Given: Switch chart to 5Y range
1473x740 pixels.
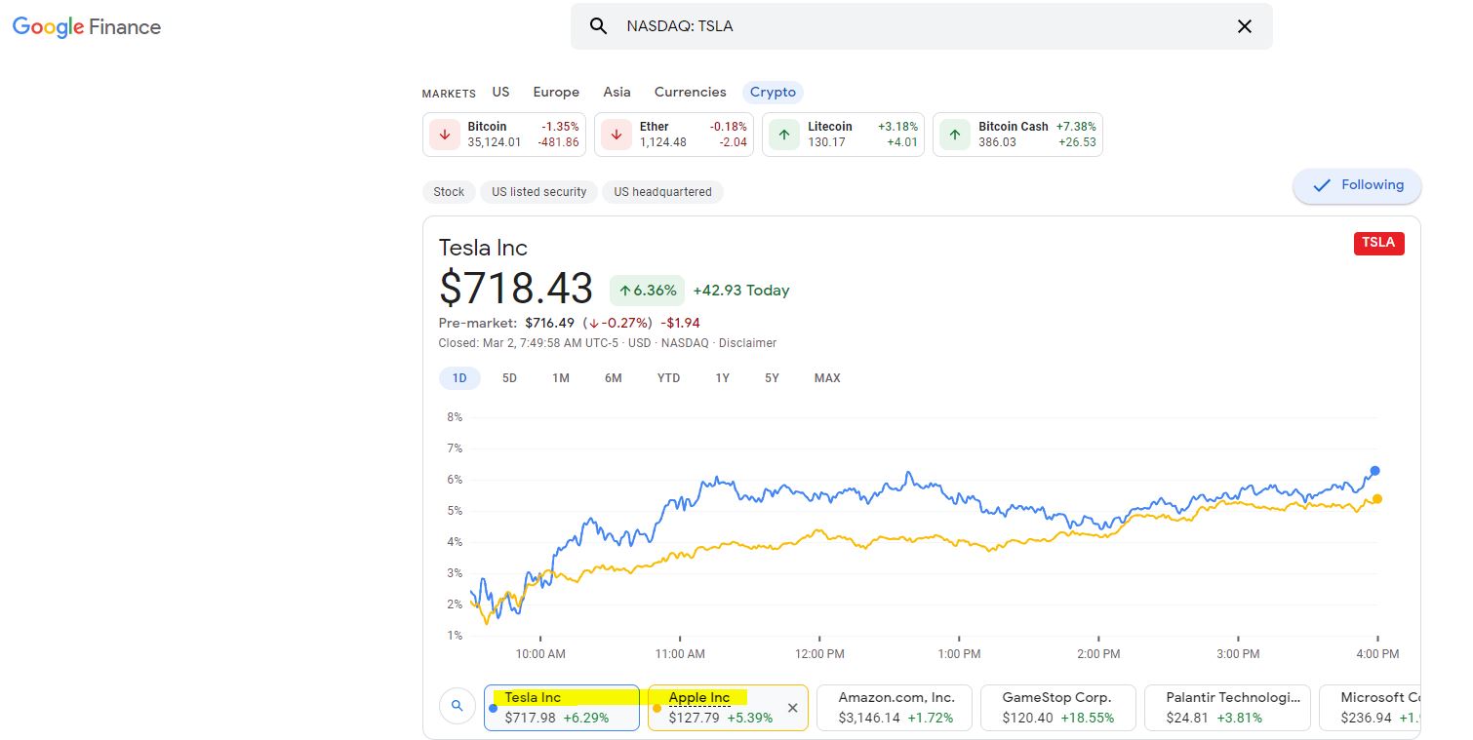Looking at the screenshot, I should coord(772,378).
